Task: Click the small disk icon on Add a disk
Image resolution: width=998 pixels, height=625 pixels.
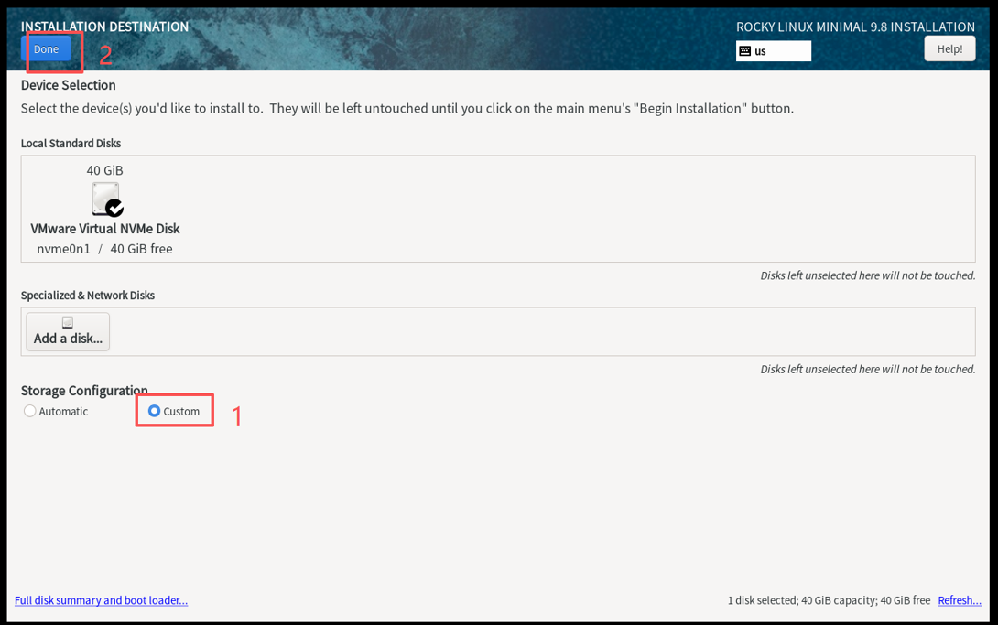Action: pyautogui.click(x=68, y=322)
